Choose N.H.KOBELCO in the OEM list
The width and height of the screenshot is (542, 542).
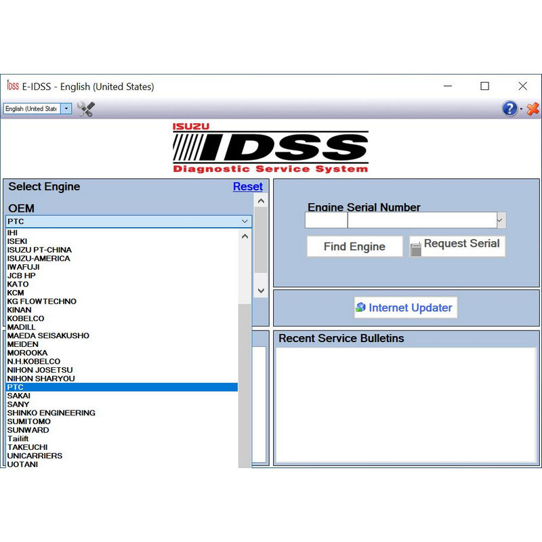122,361
